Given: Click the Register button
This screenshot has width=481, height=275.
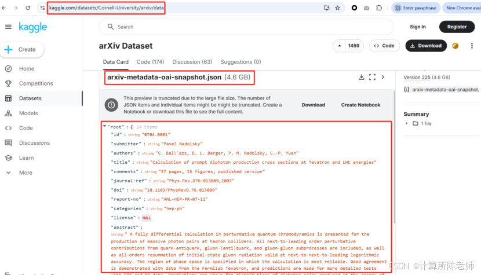Looking at the screenshot, I should point(457,27).
